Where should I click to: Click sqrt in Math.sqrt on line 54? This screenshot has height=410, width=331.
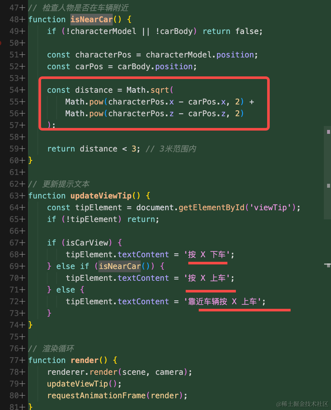pyautogui.click(x=160, y=90)
